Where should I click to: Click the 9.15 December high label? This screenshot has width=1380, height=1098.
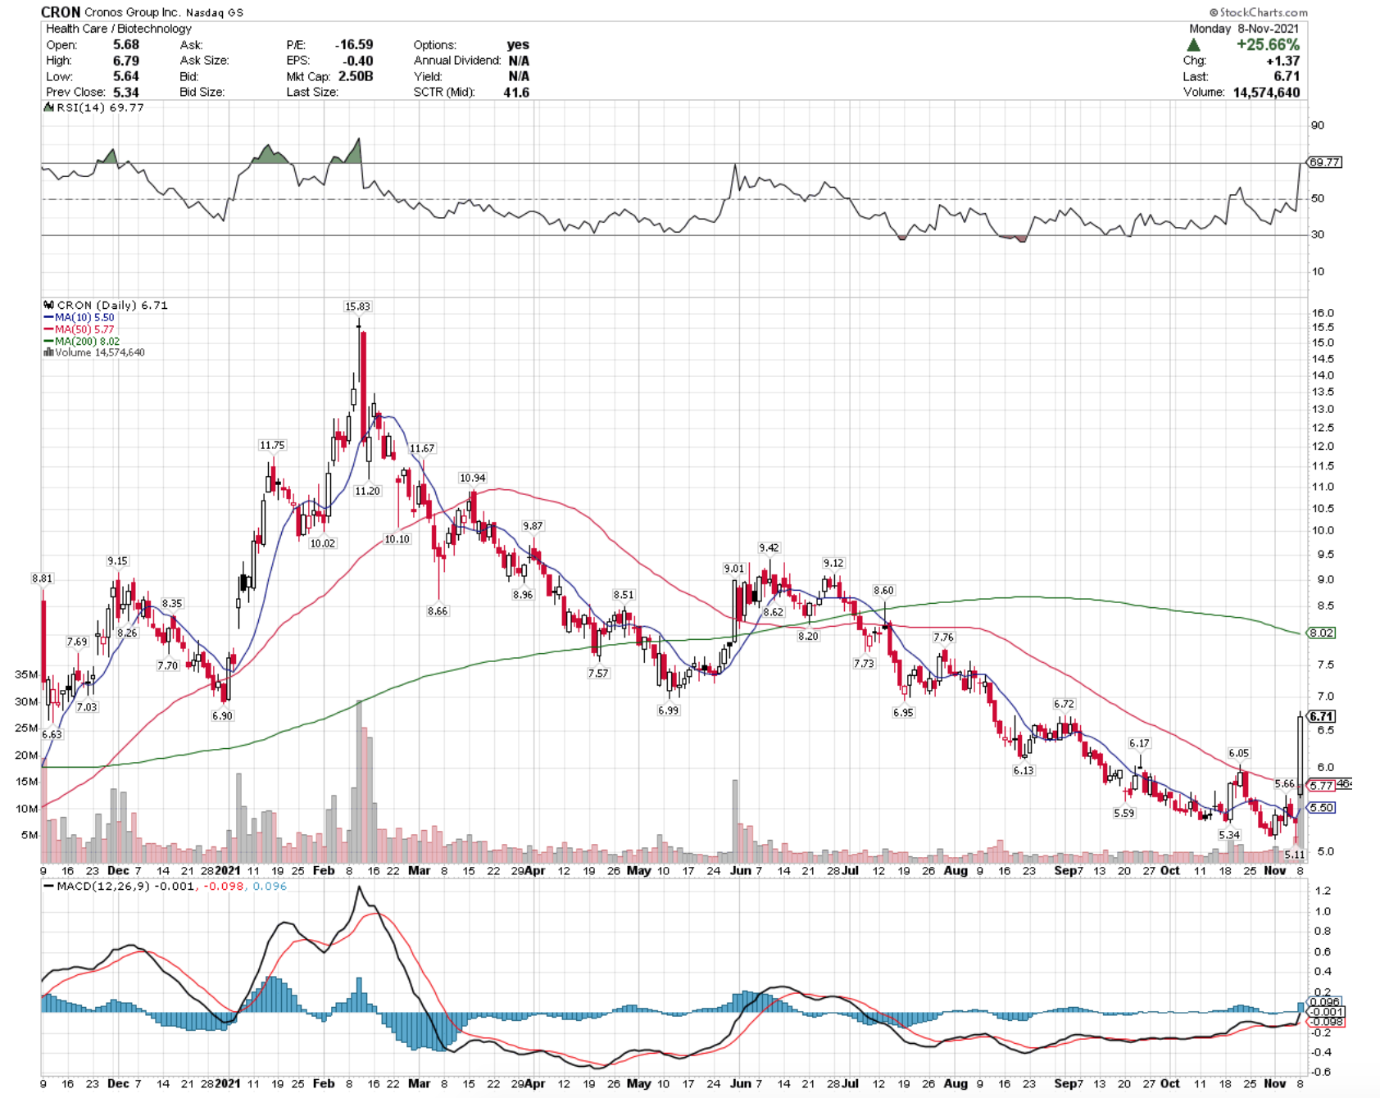[x=117, y=561]
